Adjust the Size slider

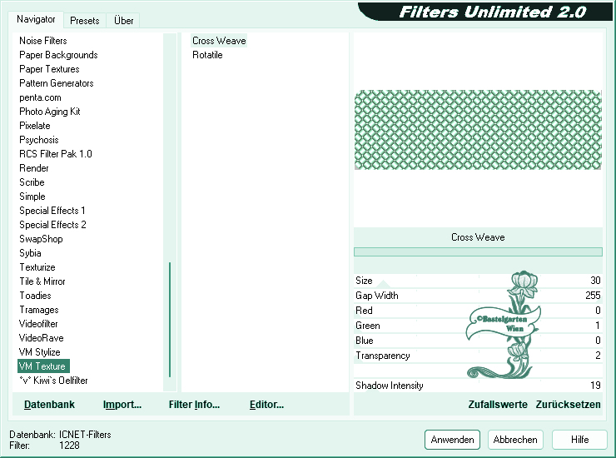[478, 281]
